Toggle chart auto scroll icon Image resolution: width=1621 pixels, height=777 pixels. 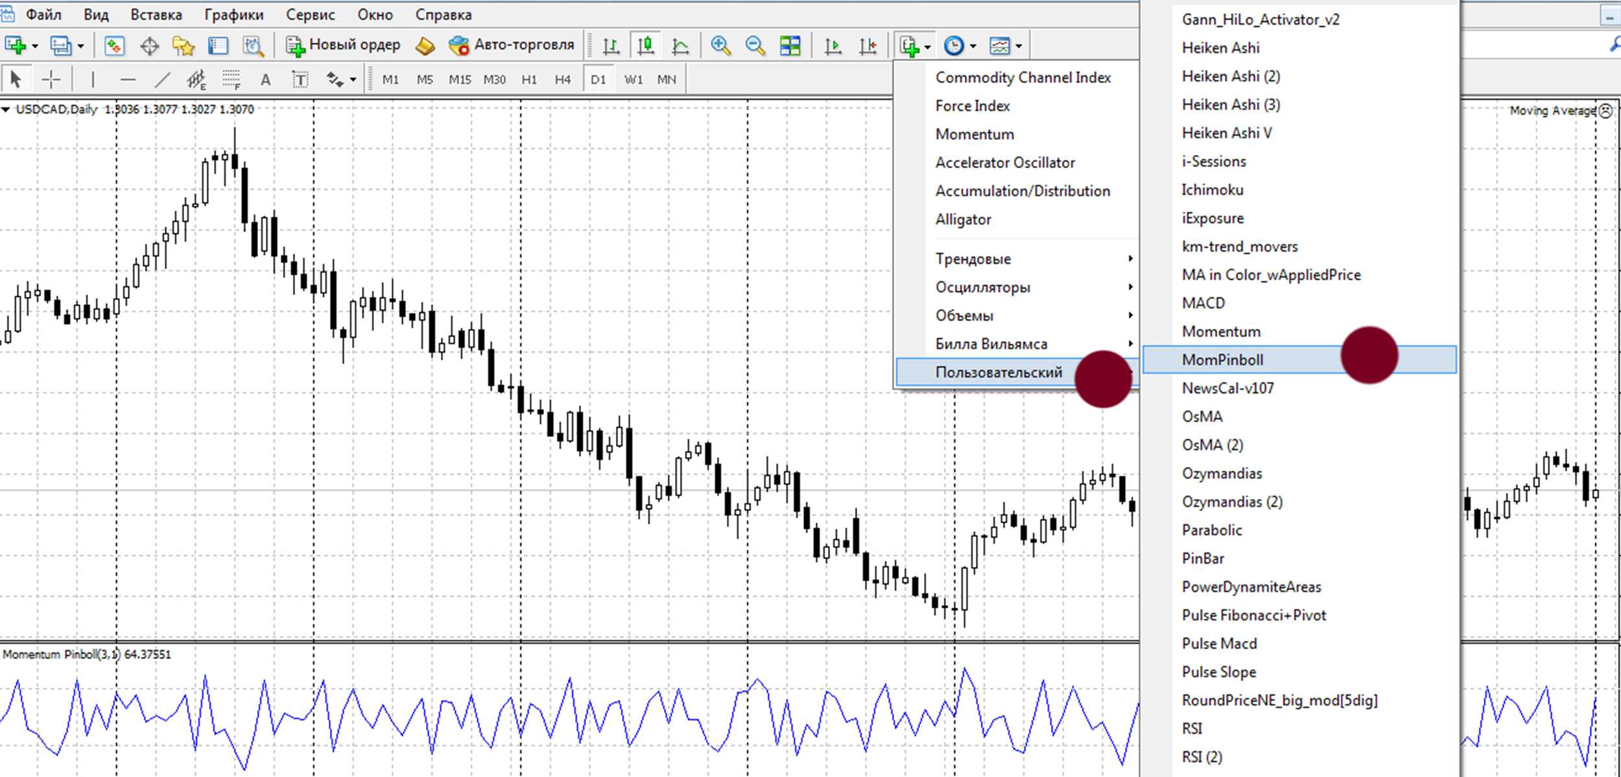[x=833, y=45]
